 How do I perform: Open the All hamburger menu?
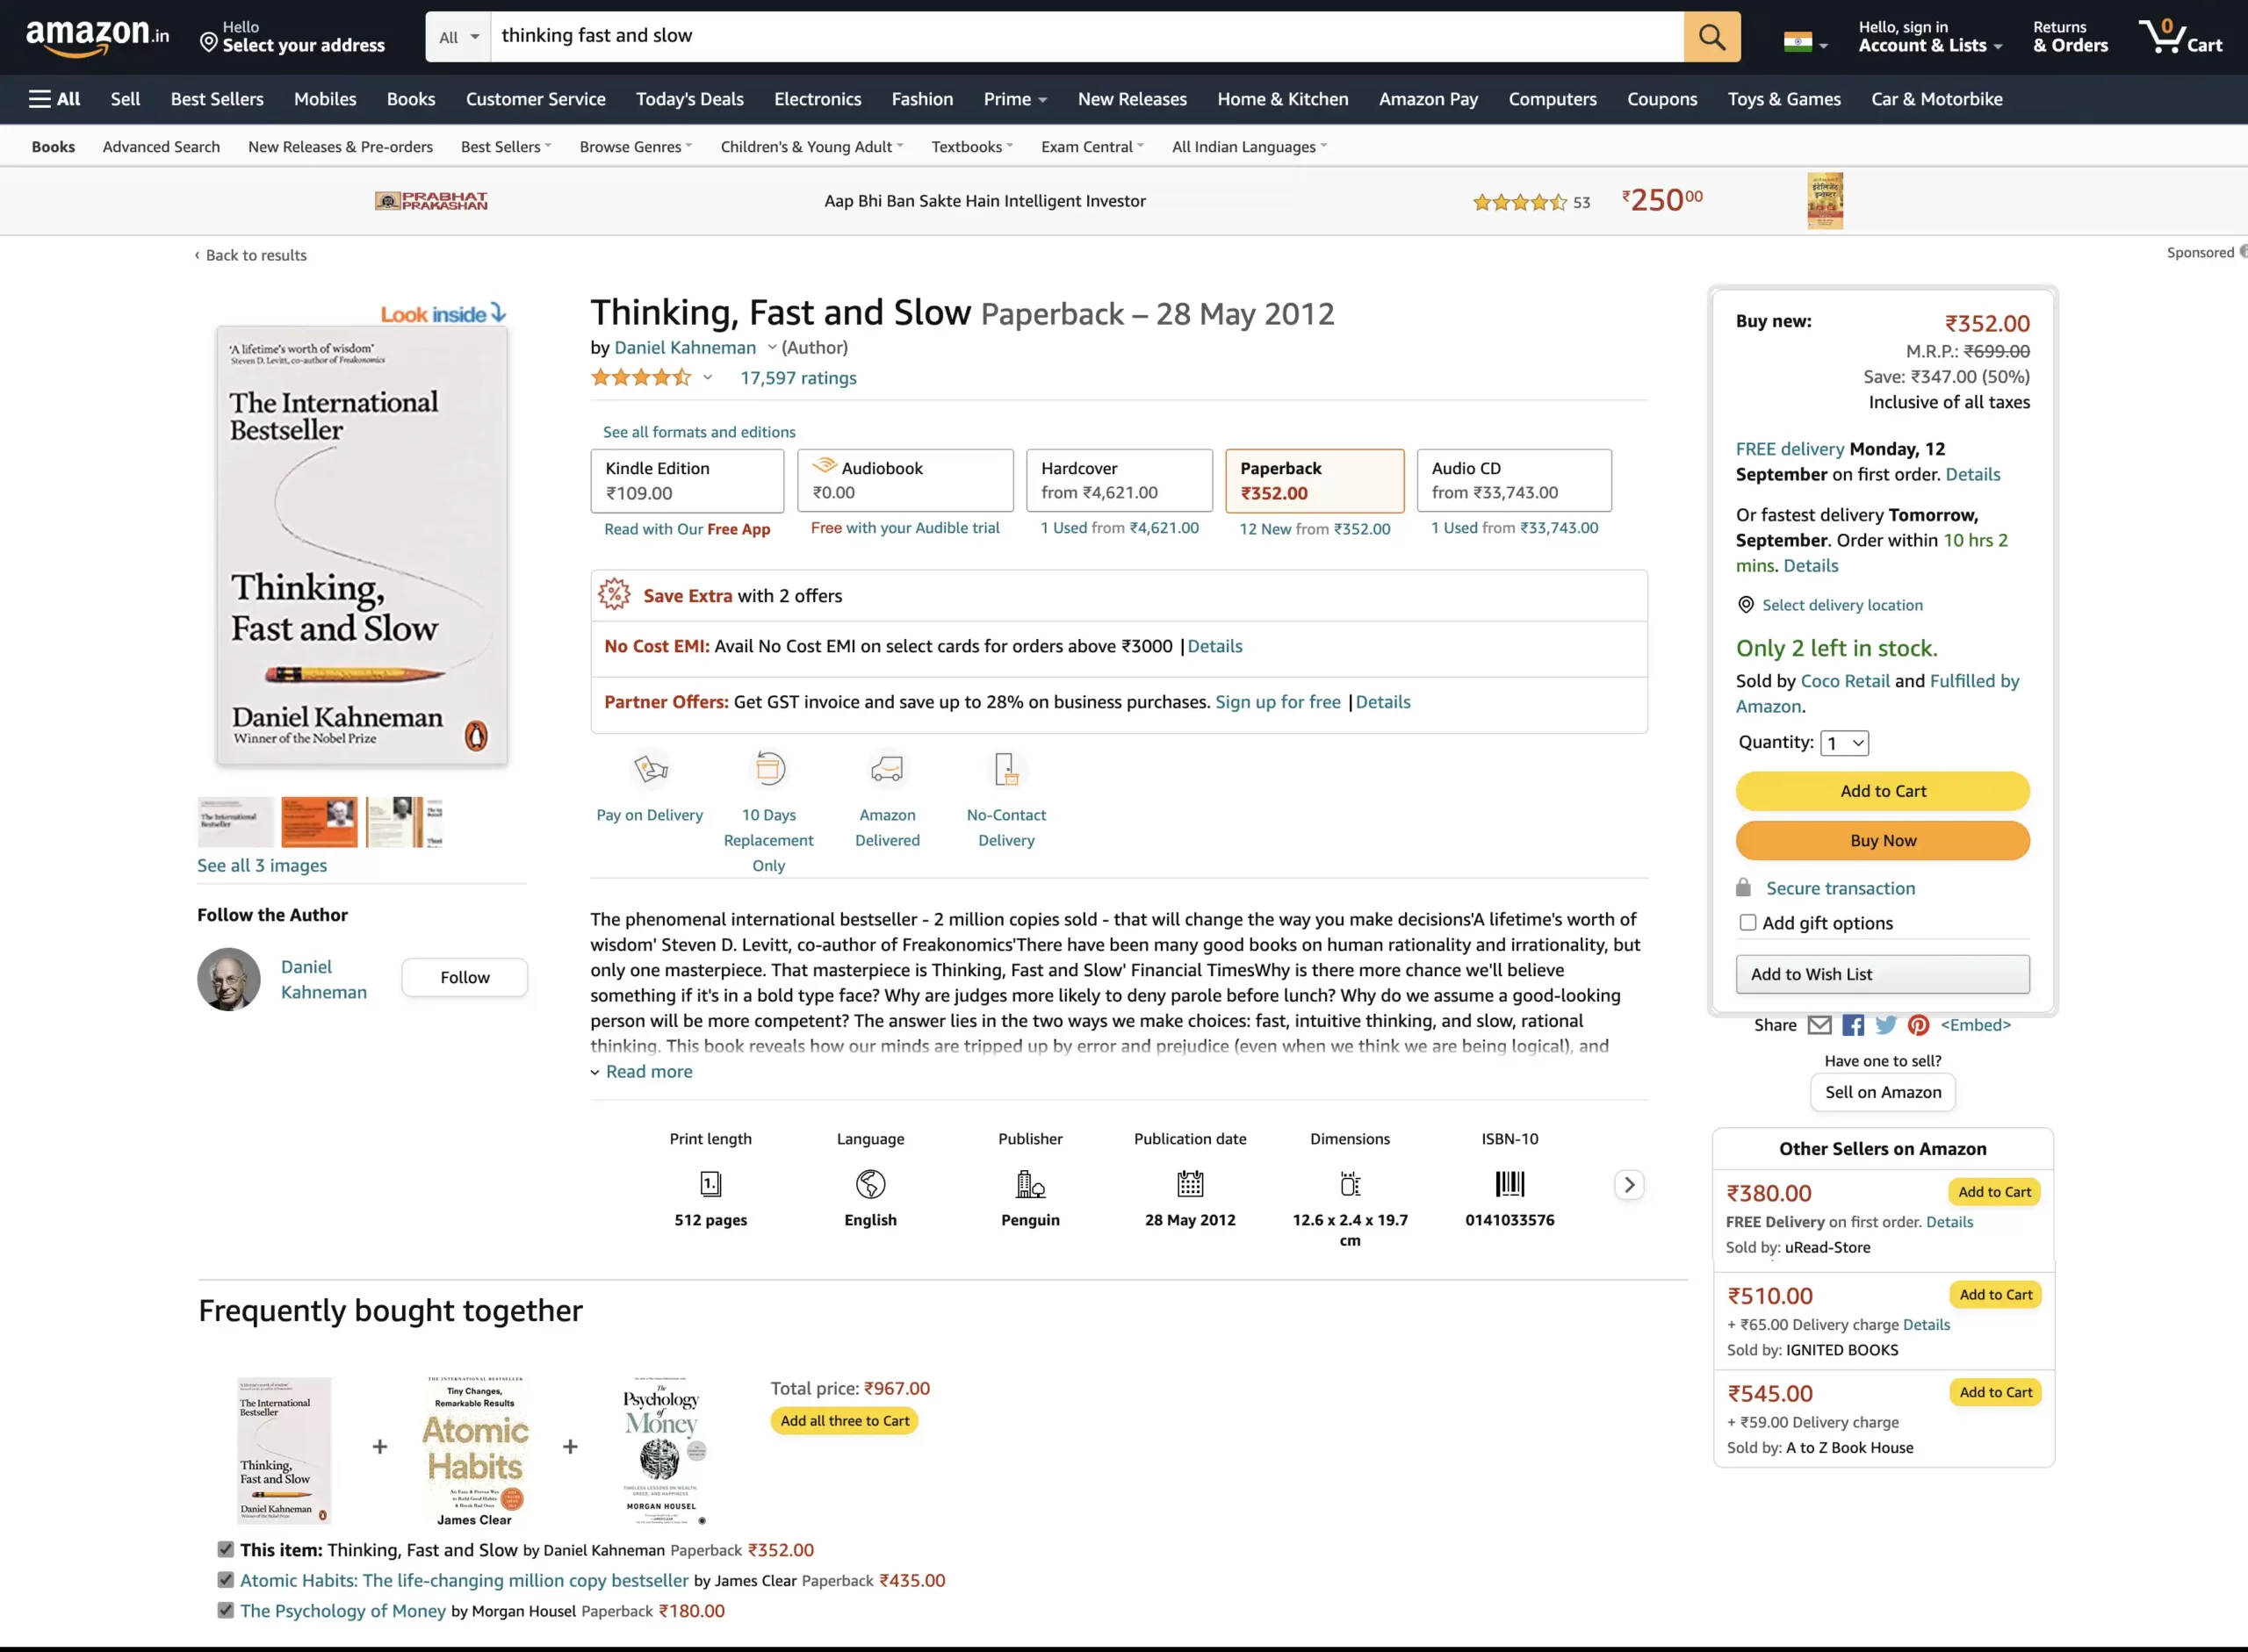[54, 99]
